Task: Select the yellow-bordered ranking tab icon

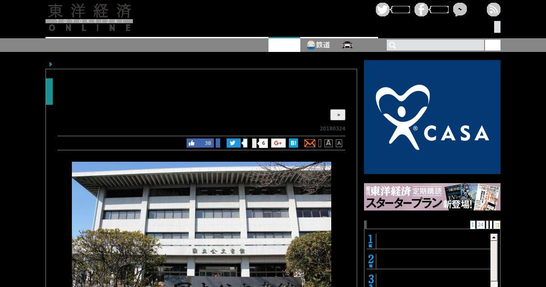Action: coord(497,225)
